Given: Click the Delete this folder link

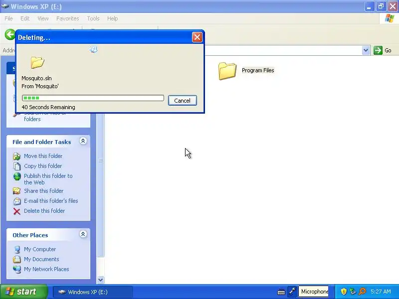Looking at the screenshot, I should tap(44, 210).
